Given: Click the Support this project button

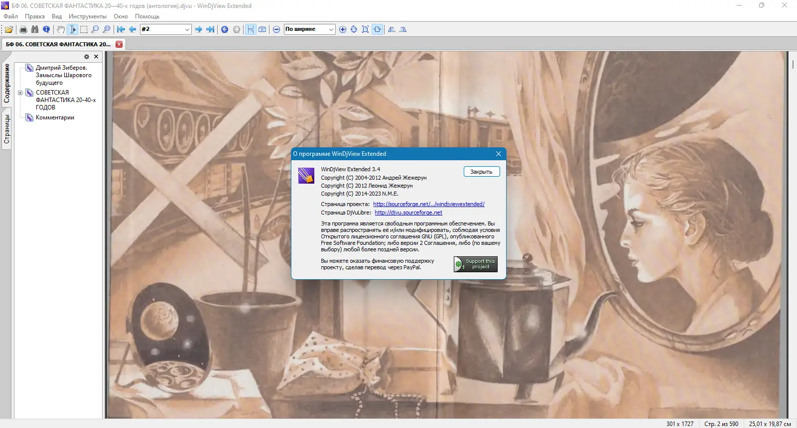Looking at the screenshot, I should coord(476,264).
